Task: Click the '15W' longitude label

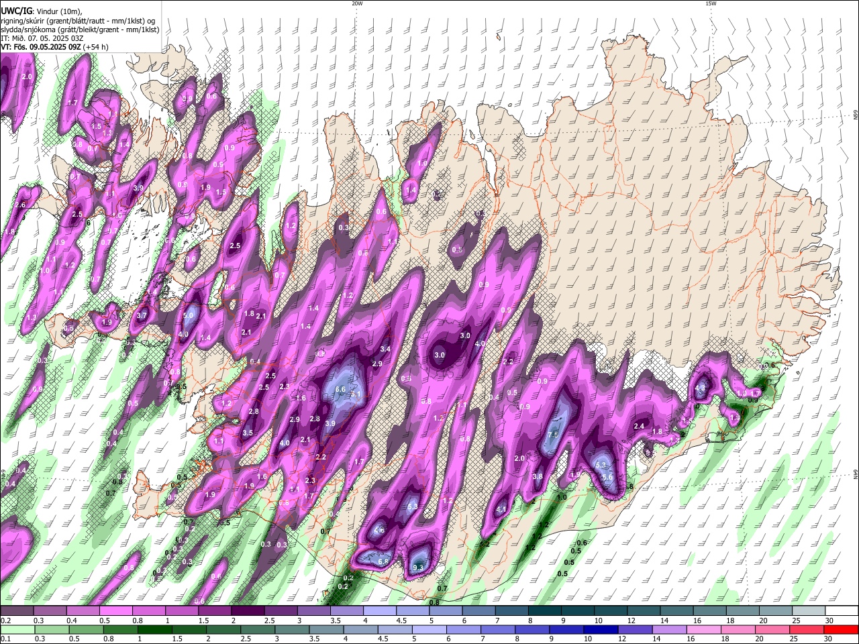Action: (x=711, y=3)
